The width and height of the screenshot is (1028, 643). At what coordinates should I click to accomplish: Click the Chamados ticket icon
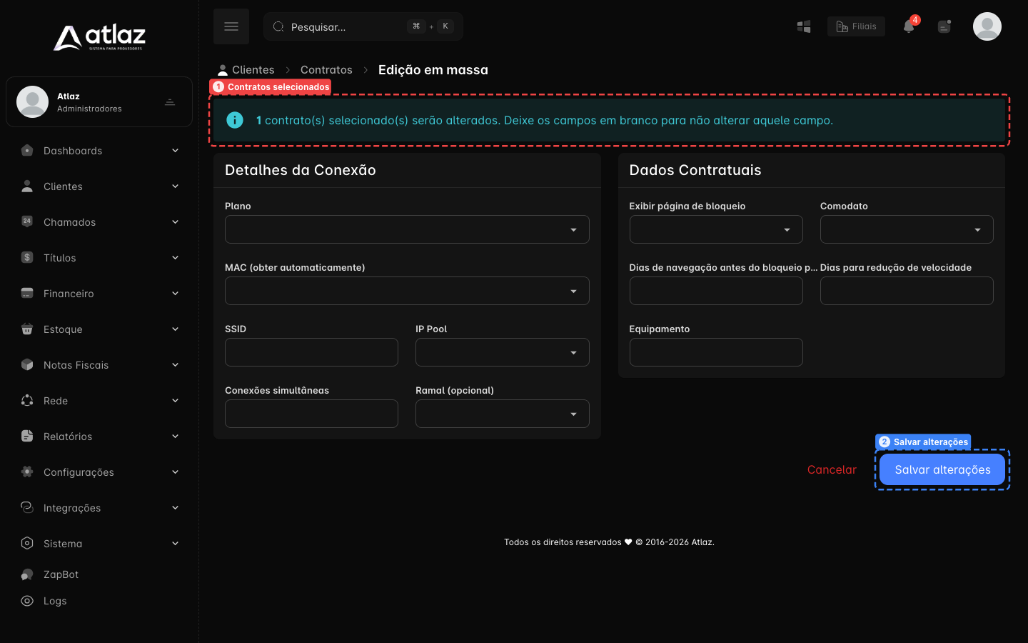[x=27, y=221]
